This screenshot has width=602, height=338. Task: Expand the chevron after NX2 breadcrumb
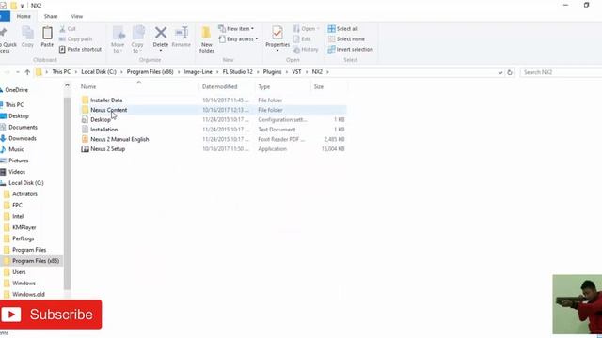pos(327,72)
